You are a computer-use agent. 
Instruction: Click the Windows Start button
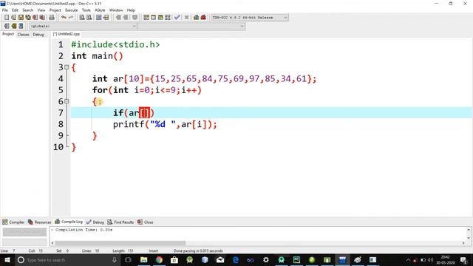7,259
